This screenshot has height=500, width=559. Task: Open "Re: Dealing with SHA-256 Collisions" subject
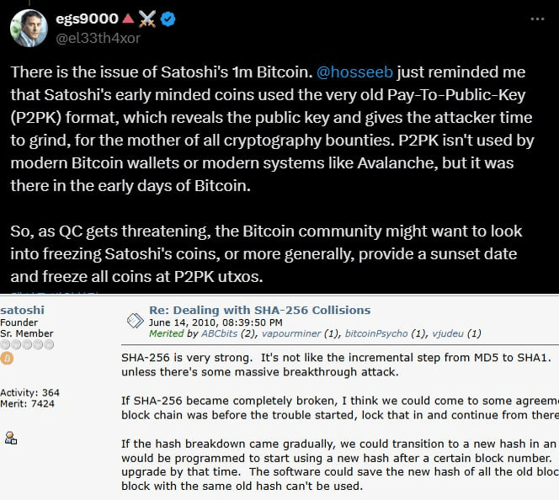click(259, 310)
